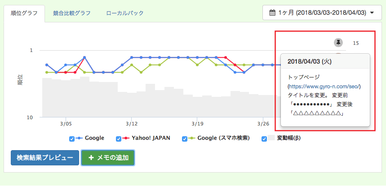This screenshot has width=386, height=186.
Task: Select the 順位グラフ tab
Action: click(24, 13)
